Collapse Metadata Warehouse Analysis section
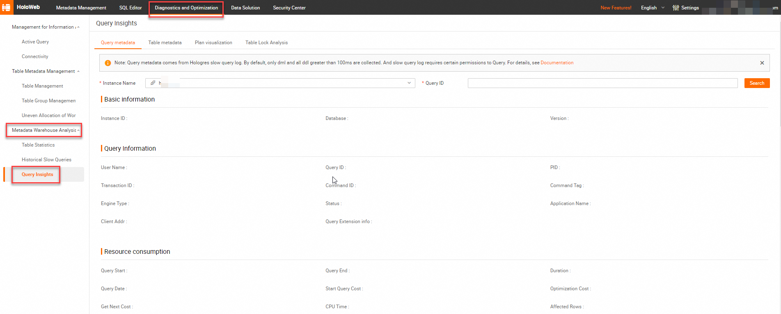Image resolution: width=781 pixels, height=314 pixels. [x=78, y=130]
